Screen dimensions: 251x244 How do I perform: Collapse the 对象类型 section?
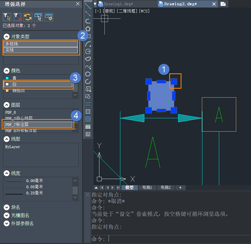[6, 37]
